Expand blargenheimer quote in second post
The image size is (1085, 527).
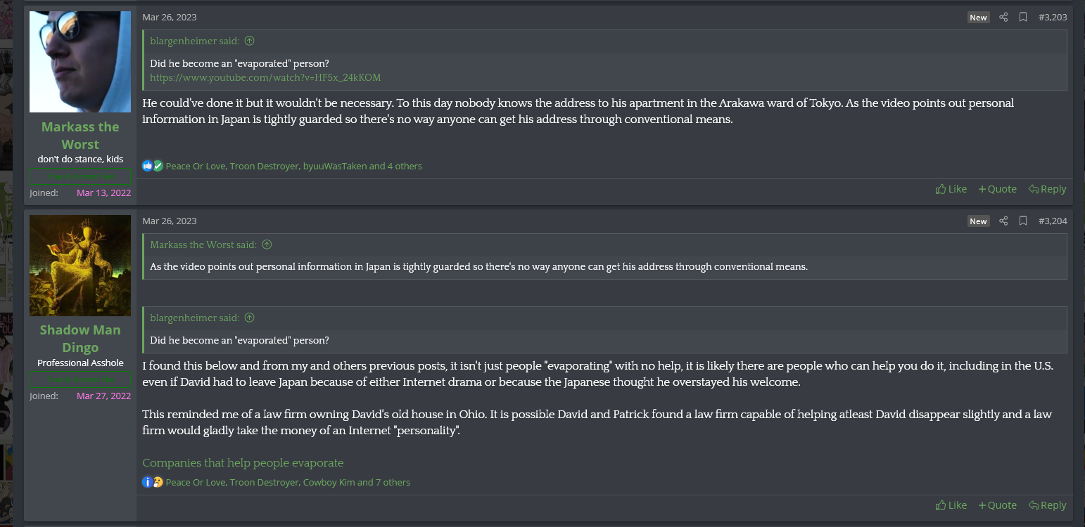(249, 318)
